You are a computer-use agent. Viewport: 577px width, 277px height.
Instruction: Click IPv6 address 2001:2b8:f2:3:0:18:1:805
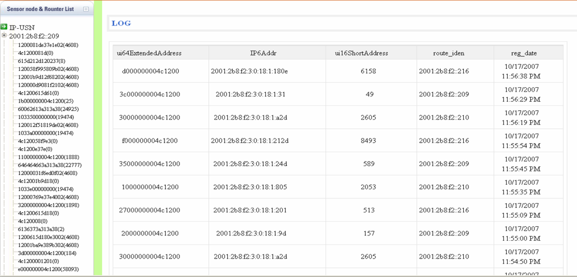tap(249, 187)
